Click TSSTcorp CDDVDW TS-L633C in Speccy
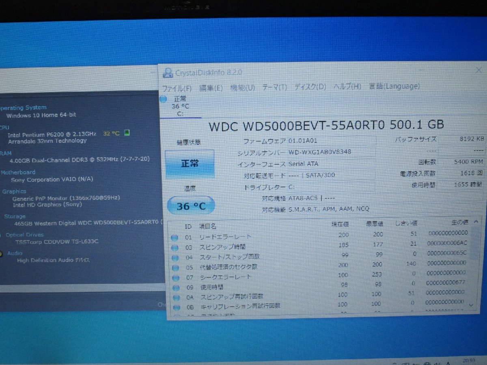The width and height of the screenshot is (487, 365). click(x=57, y=242)
